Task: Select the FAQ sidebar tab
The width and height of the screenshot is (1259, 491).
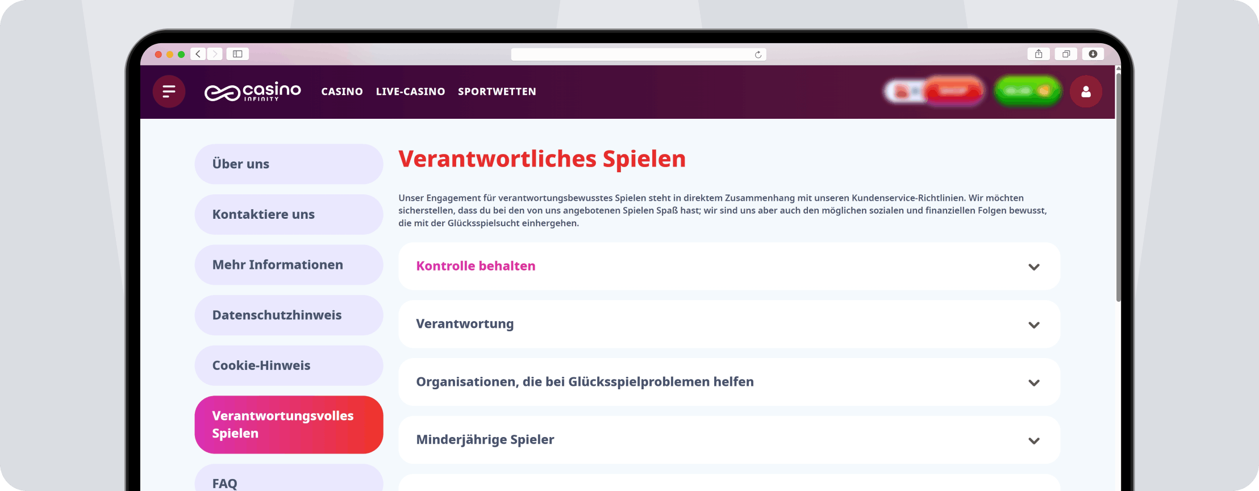Action: point(289,478)
